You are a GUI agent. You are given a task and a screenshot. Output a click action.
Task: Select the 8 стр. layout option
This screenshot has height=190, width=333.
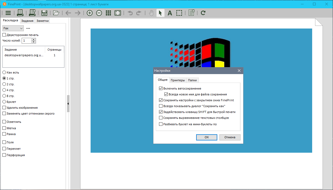pos(8,96)
